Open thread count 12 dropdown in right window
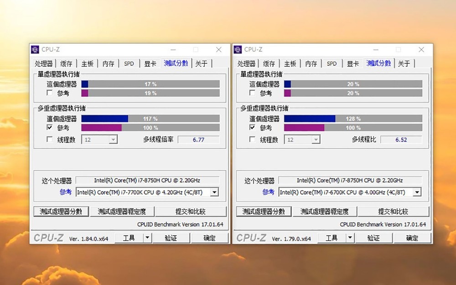This screenshot has height=285, width=456. (316, 140)
